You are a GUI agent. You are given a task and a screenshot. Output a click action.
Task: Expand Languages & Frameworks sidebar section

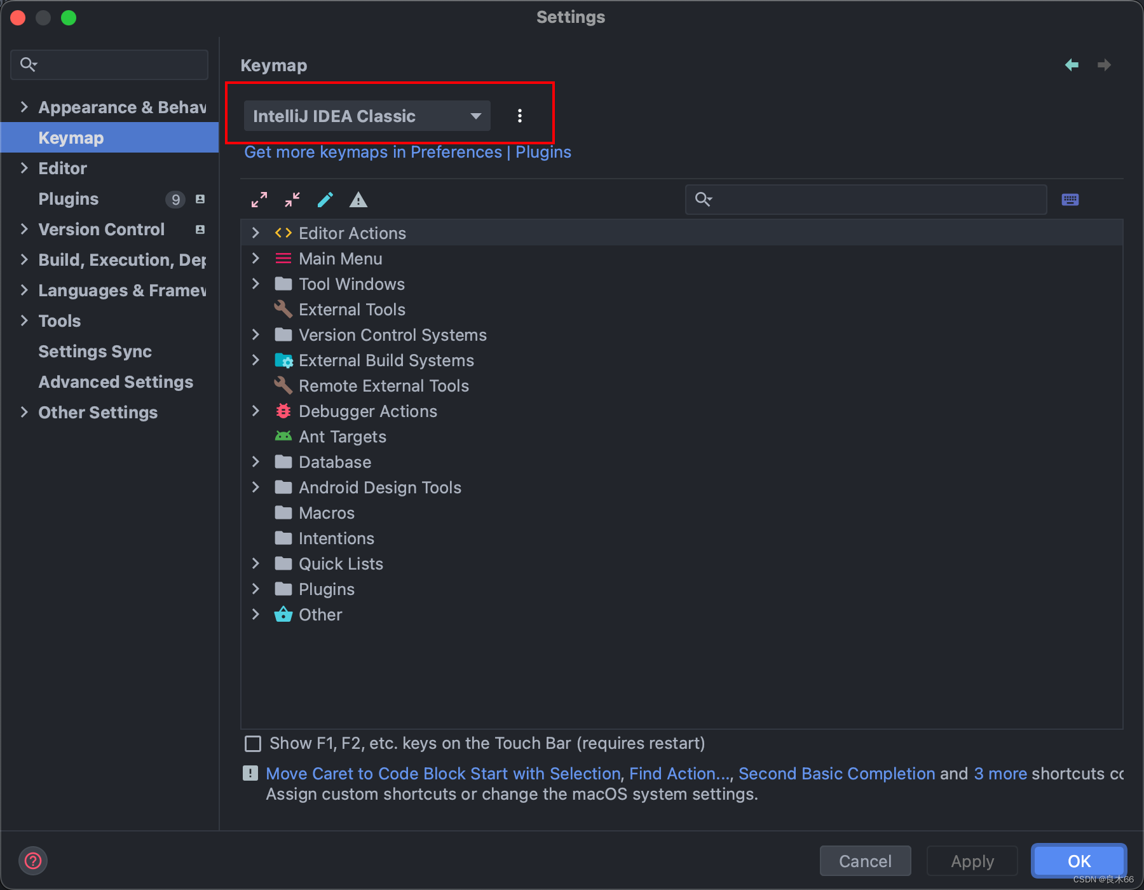24,291
